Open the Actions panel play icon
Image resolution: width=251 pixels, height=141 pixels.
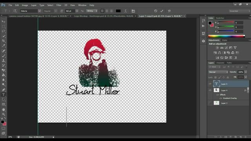click(204, 26)
